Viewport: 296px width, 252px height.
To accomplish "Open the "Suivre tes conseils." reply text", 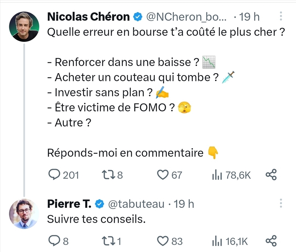I will [95, 219].
